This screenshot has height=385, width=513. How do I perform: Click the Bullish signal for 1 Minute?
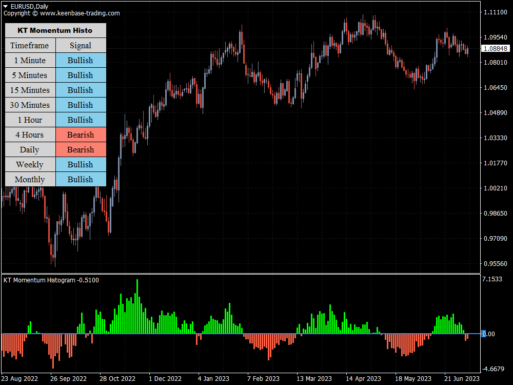coord(81,60)
